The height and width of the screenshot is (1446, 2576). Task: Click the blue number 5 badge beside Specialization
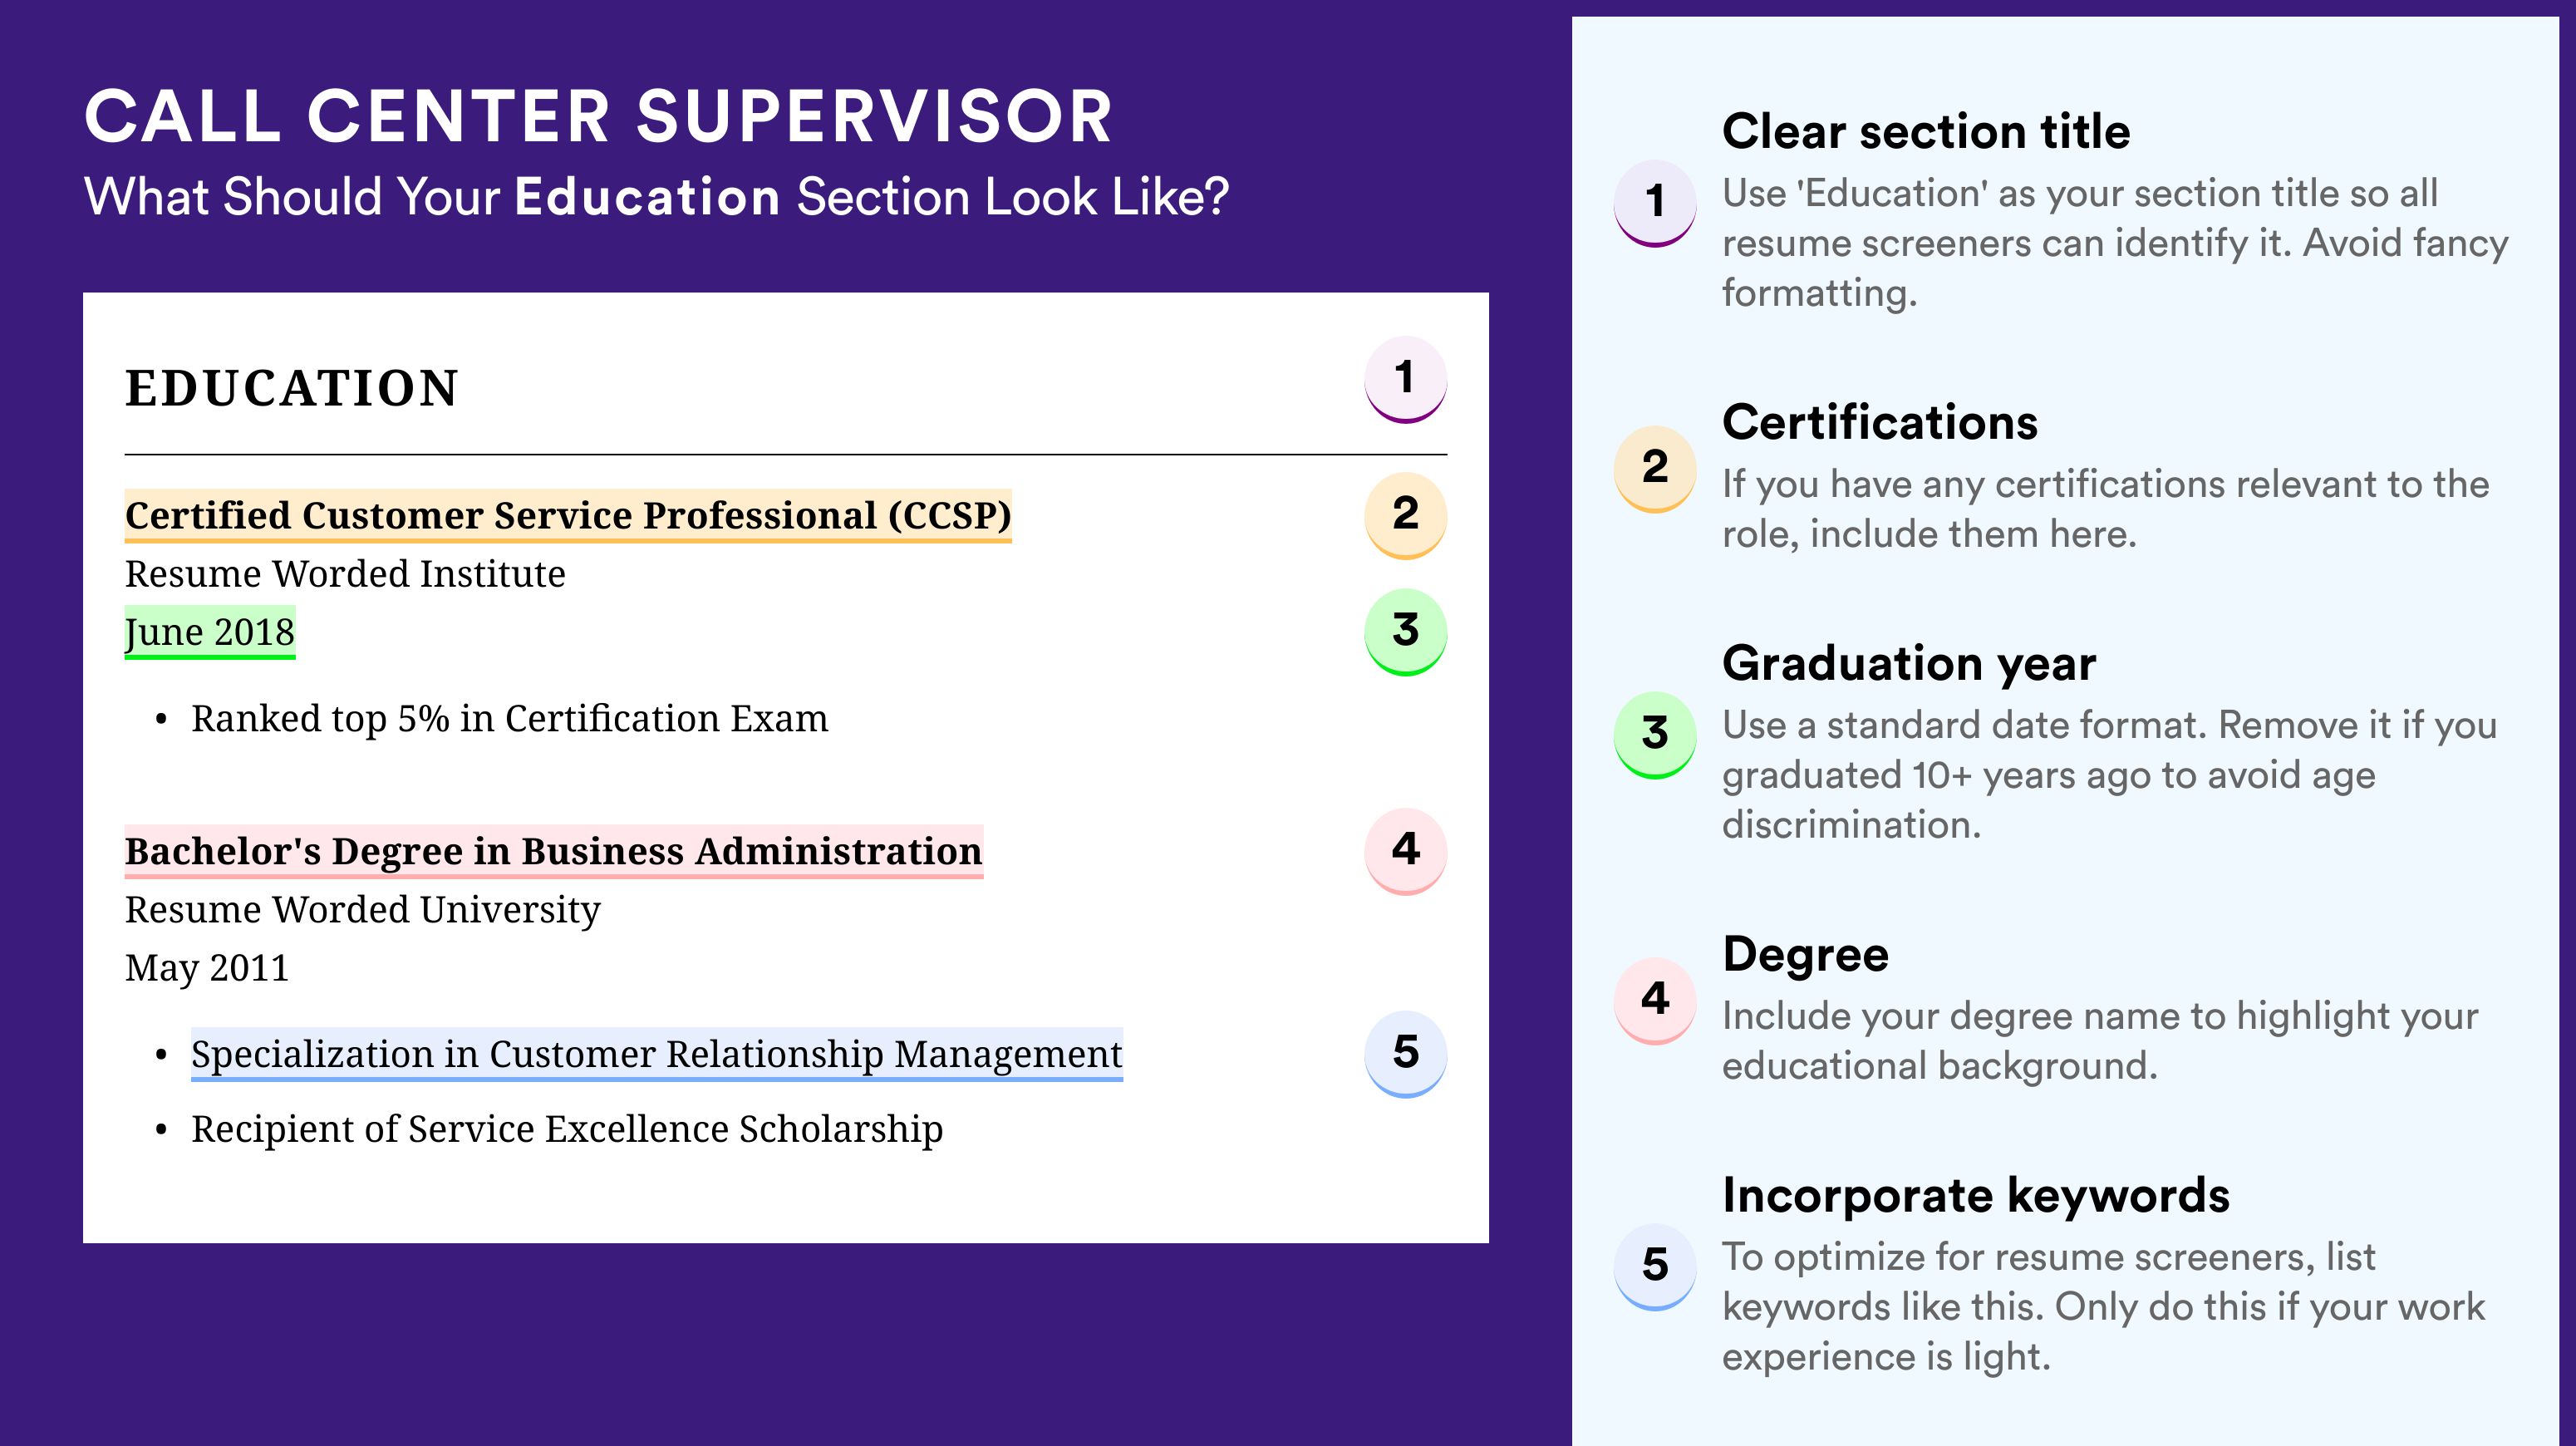1405,1053
